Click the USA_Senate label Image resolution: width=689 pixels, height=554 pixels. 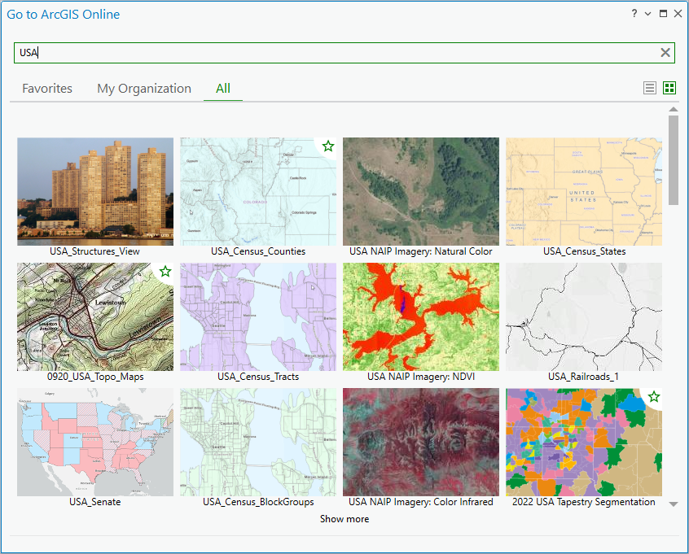(95, 502)
